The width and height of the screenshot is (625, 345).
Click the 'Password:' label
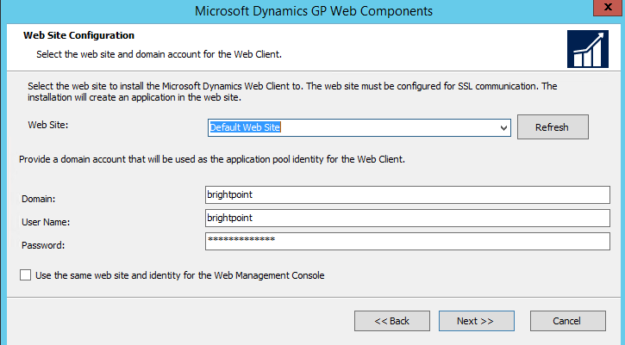pos(43,245)
